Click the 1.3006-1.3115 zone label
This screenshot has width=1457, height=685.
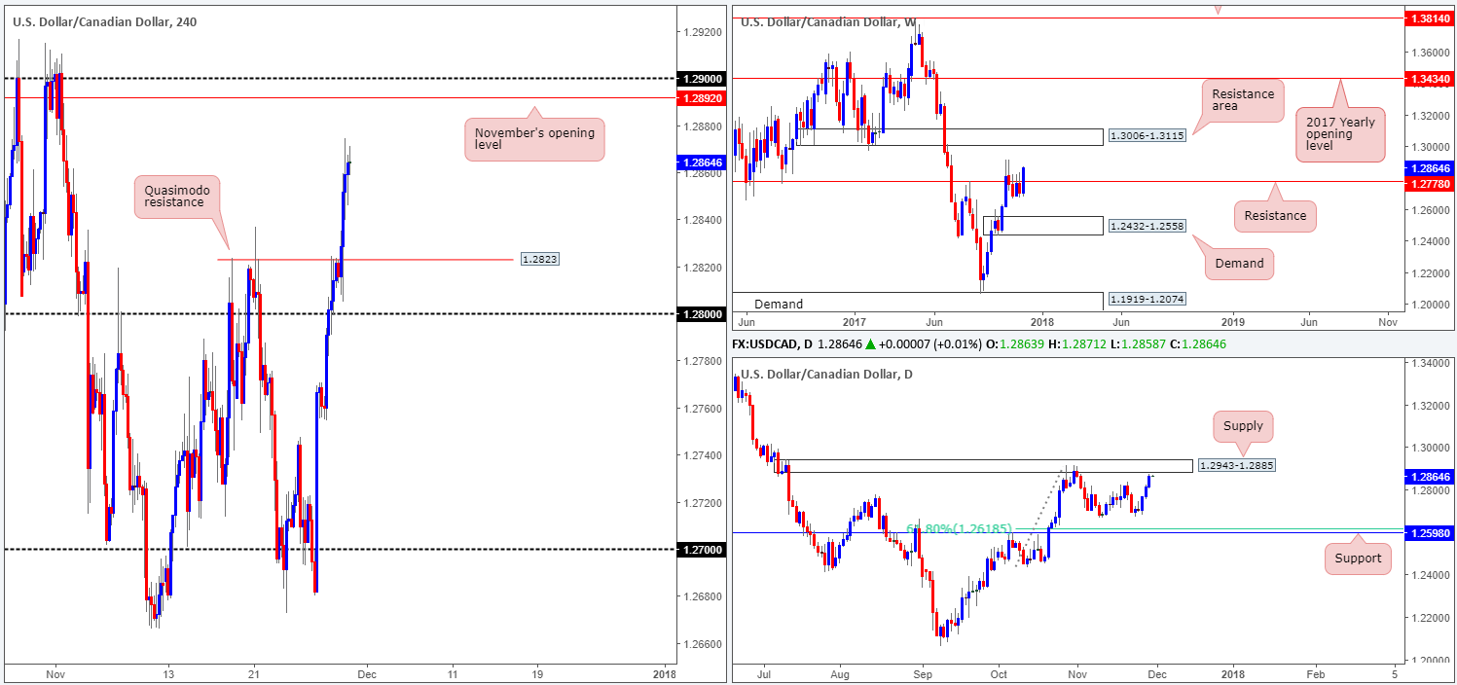coord(1146,138)
